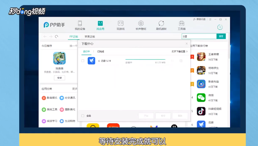
Task: Open the 我的设备 (My Device) section
Action: [x=80, y=25]
